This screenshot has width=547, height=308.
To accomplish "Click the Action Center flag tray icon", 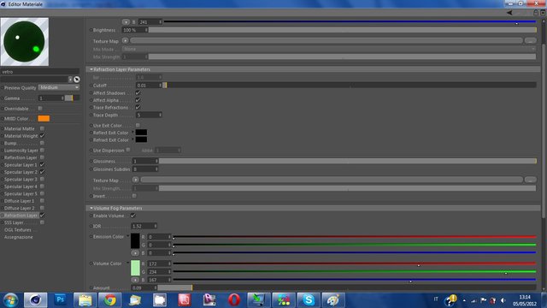I will coord(483,300).
